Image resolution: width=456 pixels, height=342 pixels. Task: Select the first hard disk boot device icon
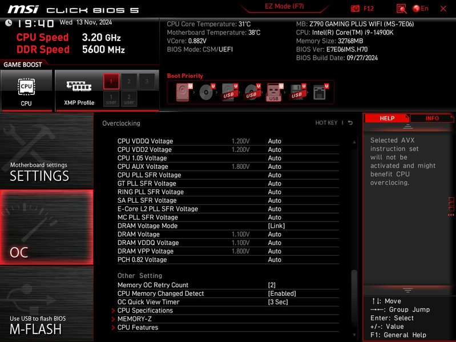[x=184, y=92]
